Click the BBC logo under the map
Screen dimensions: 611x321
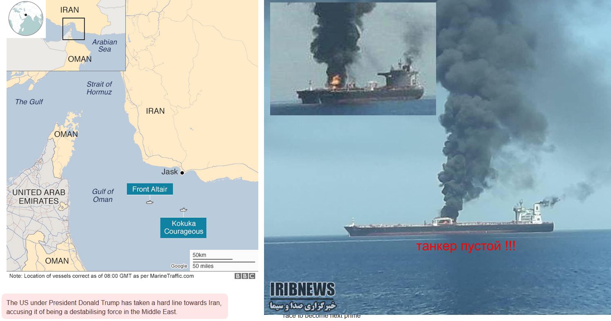coord(245,276)
